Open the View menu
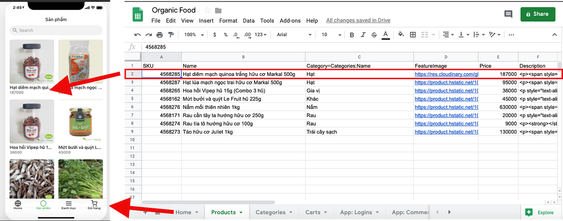The image size is (563, 221). tap(187, 21)
